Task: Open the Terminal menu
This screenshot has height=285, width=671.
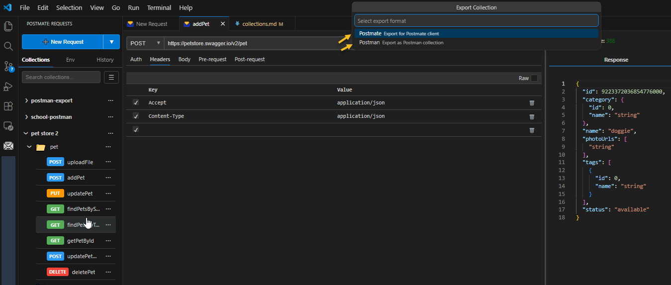Action: point(159,7)
